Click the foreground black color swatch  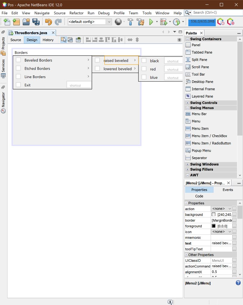pos(214,226)
